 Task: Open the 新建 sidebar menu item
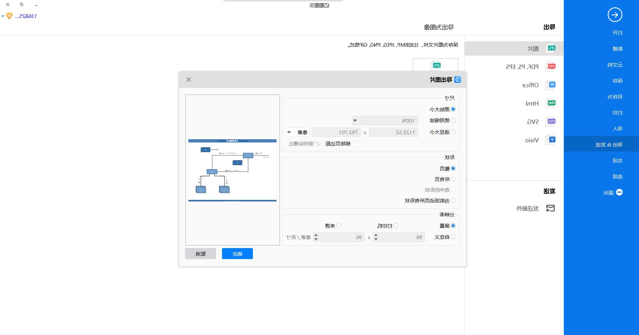click(617, 49)
